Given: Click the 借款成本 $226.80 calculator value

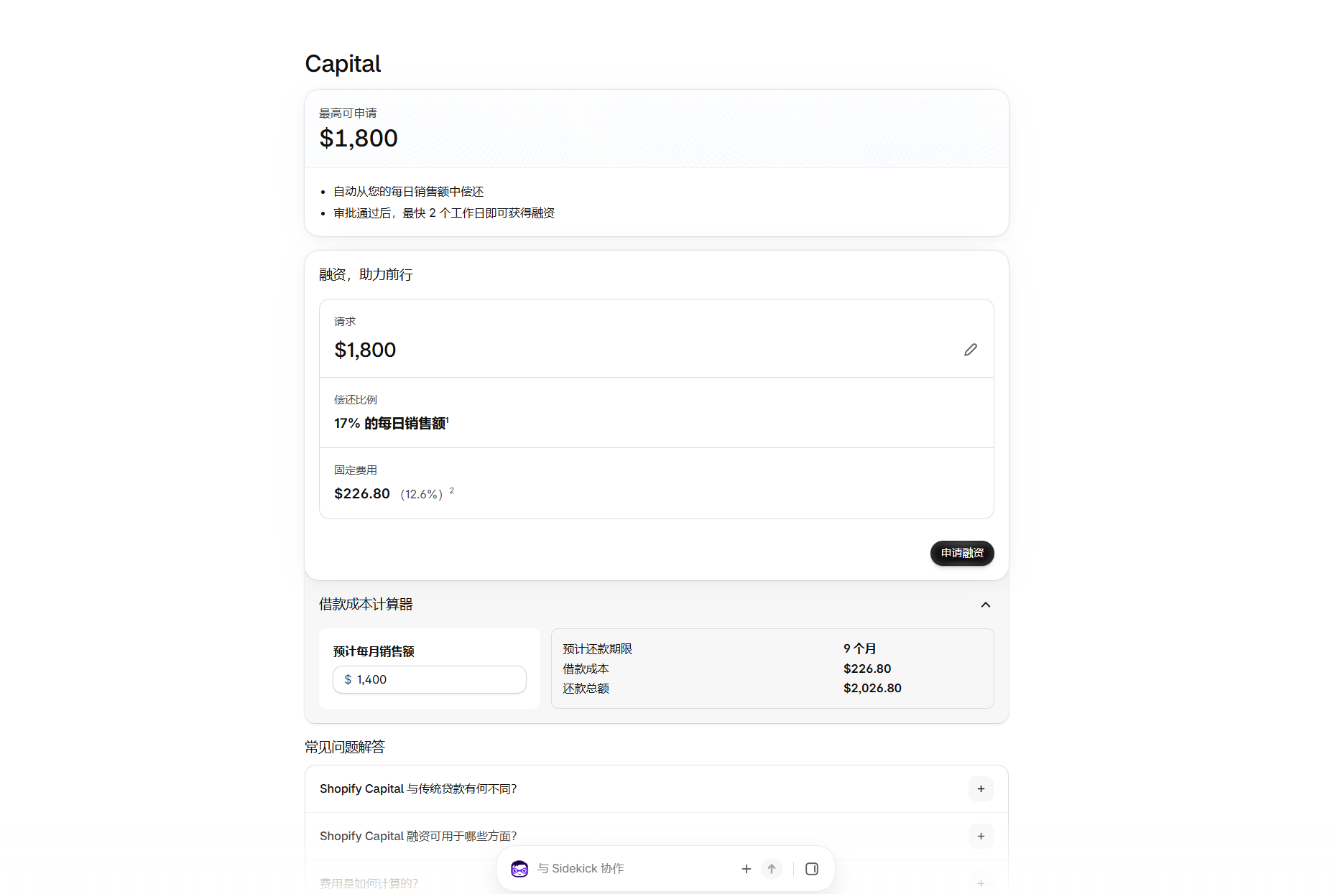Looking at the screenshot, I should [x=867, y=669].
